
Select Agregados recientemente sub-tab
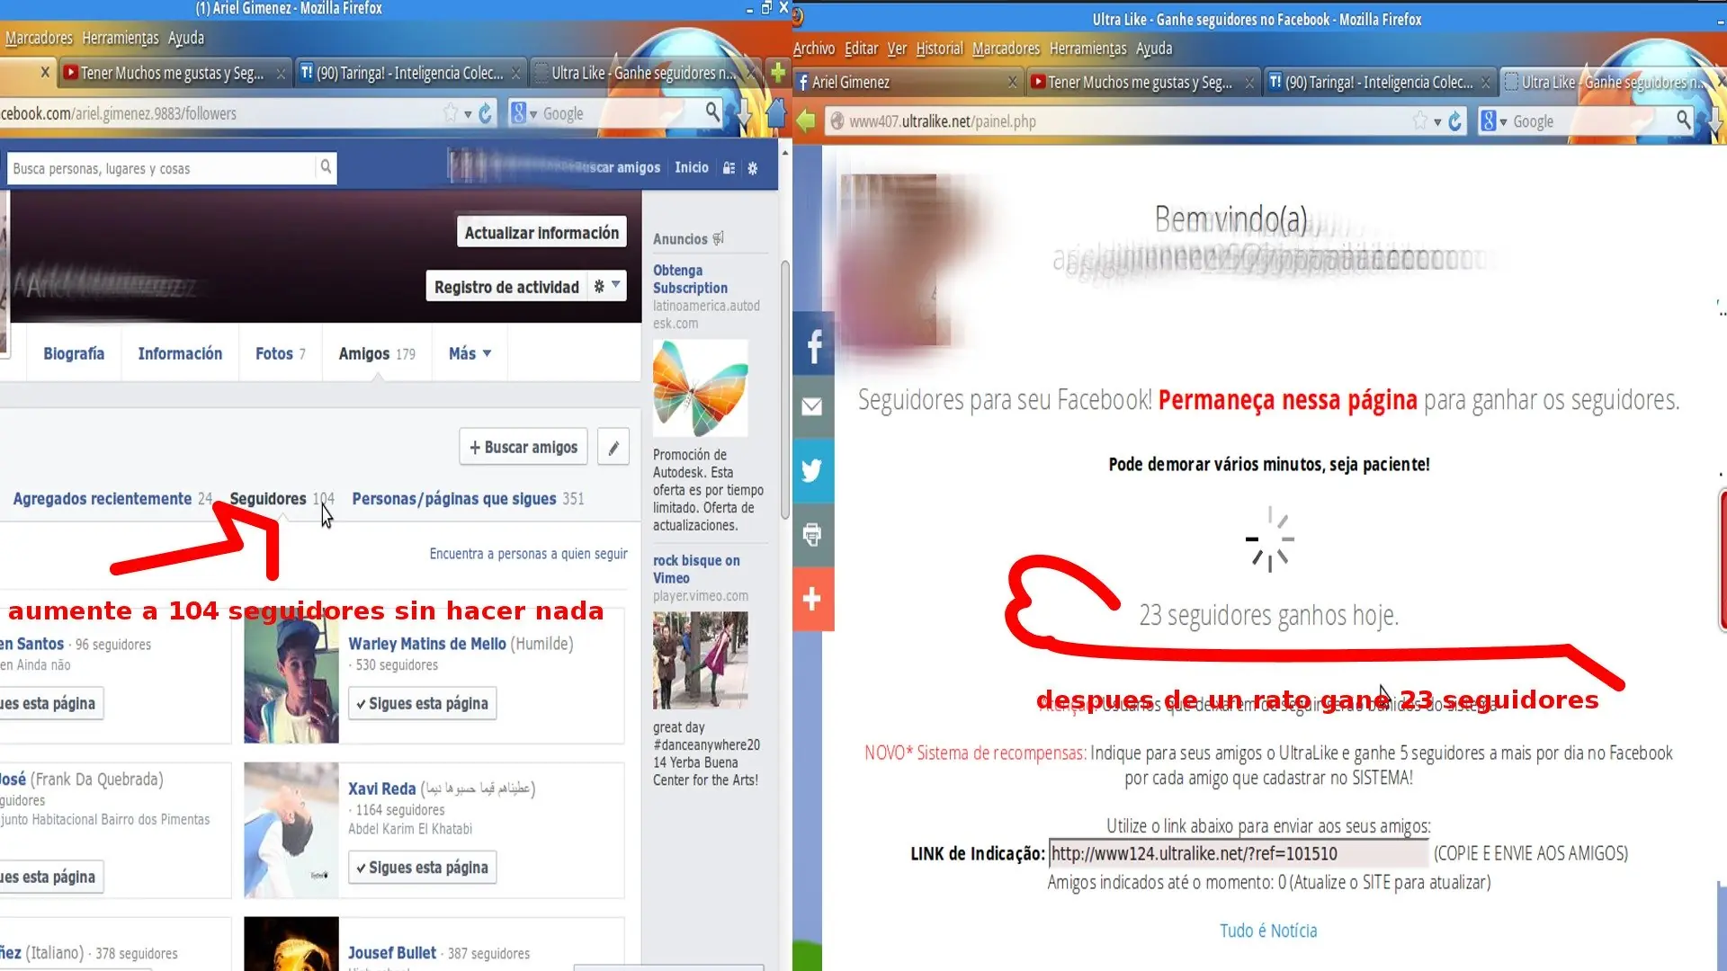112,498
